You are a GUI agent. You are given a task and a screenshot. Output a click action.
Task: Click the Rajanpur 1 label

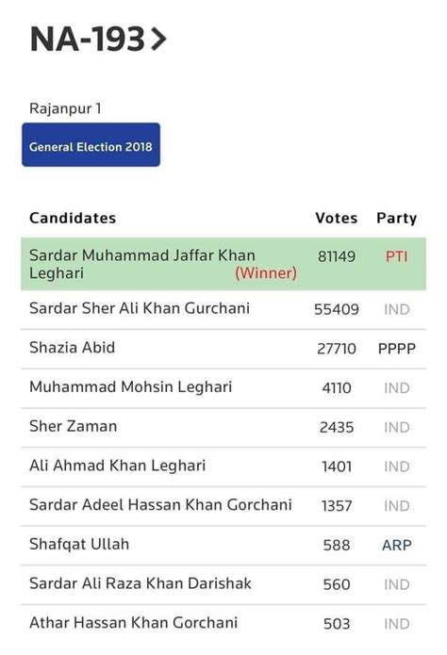[65, 108]
